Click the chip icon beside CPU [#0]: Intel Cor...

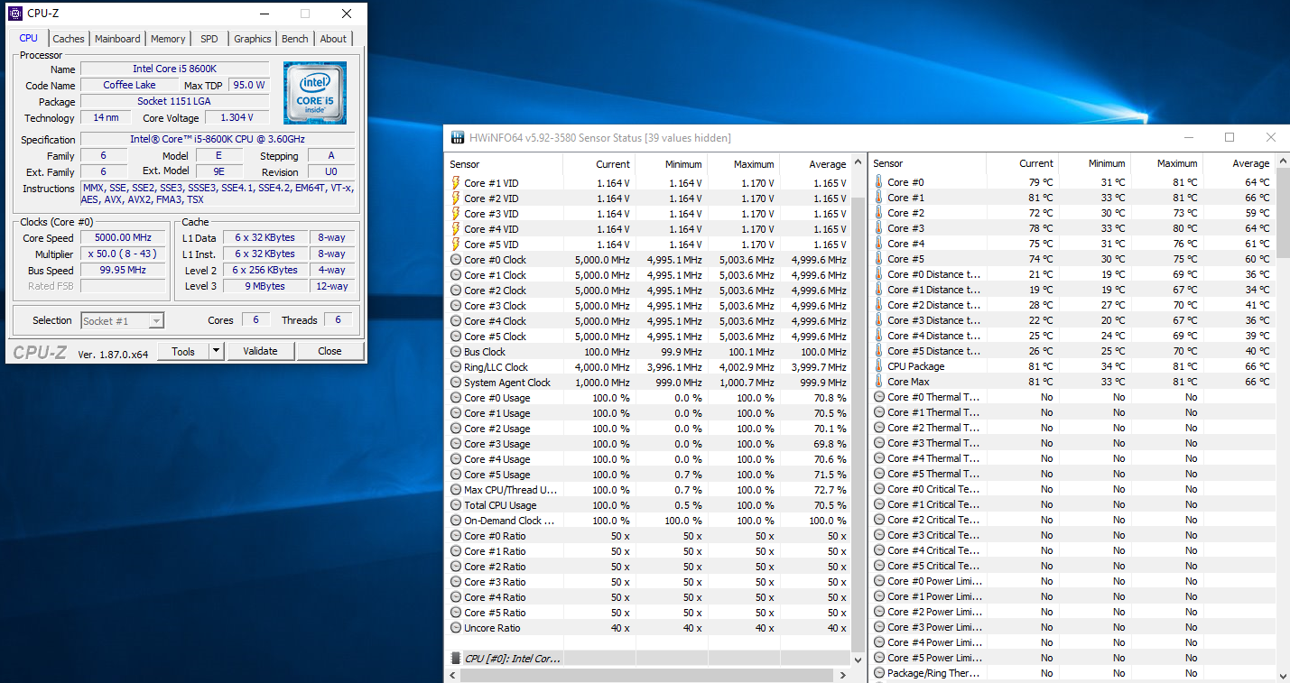456,659
